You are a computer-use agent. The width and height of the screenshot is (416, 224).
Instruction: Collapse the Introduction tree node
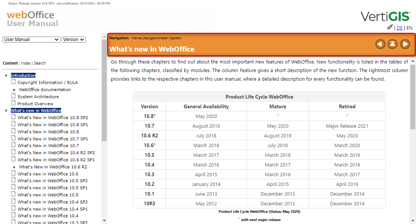(x=6, y=76)
